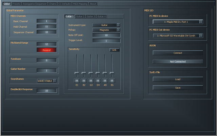Click the E1 sensitivity value box
The height and width of the screenshot is (136, 217).
click(x=77, y=81)
